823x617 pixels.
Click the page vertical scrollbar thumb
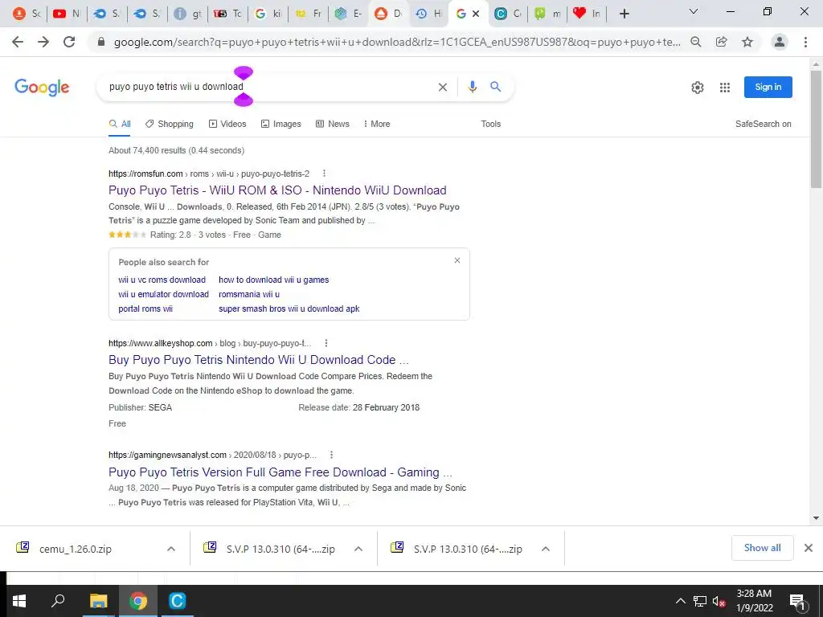point(817,129)
